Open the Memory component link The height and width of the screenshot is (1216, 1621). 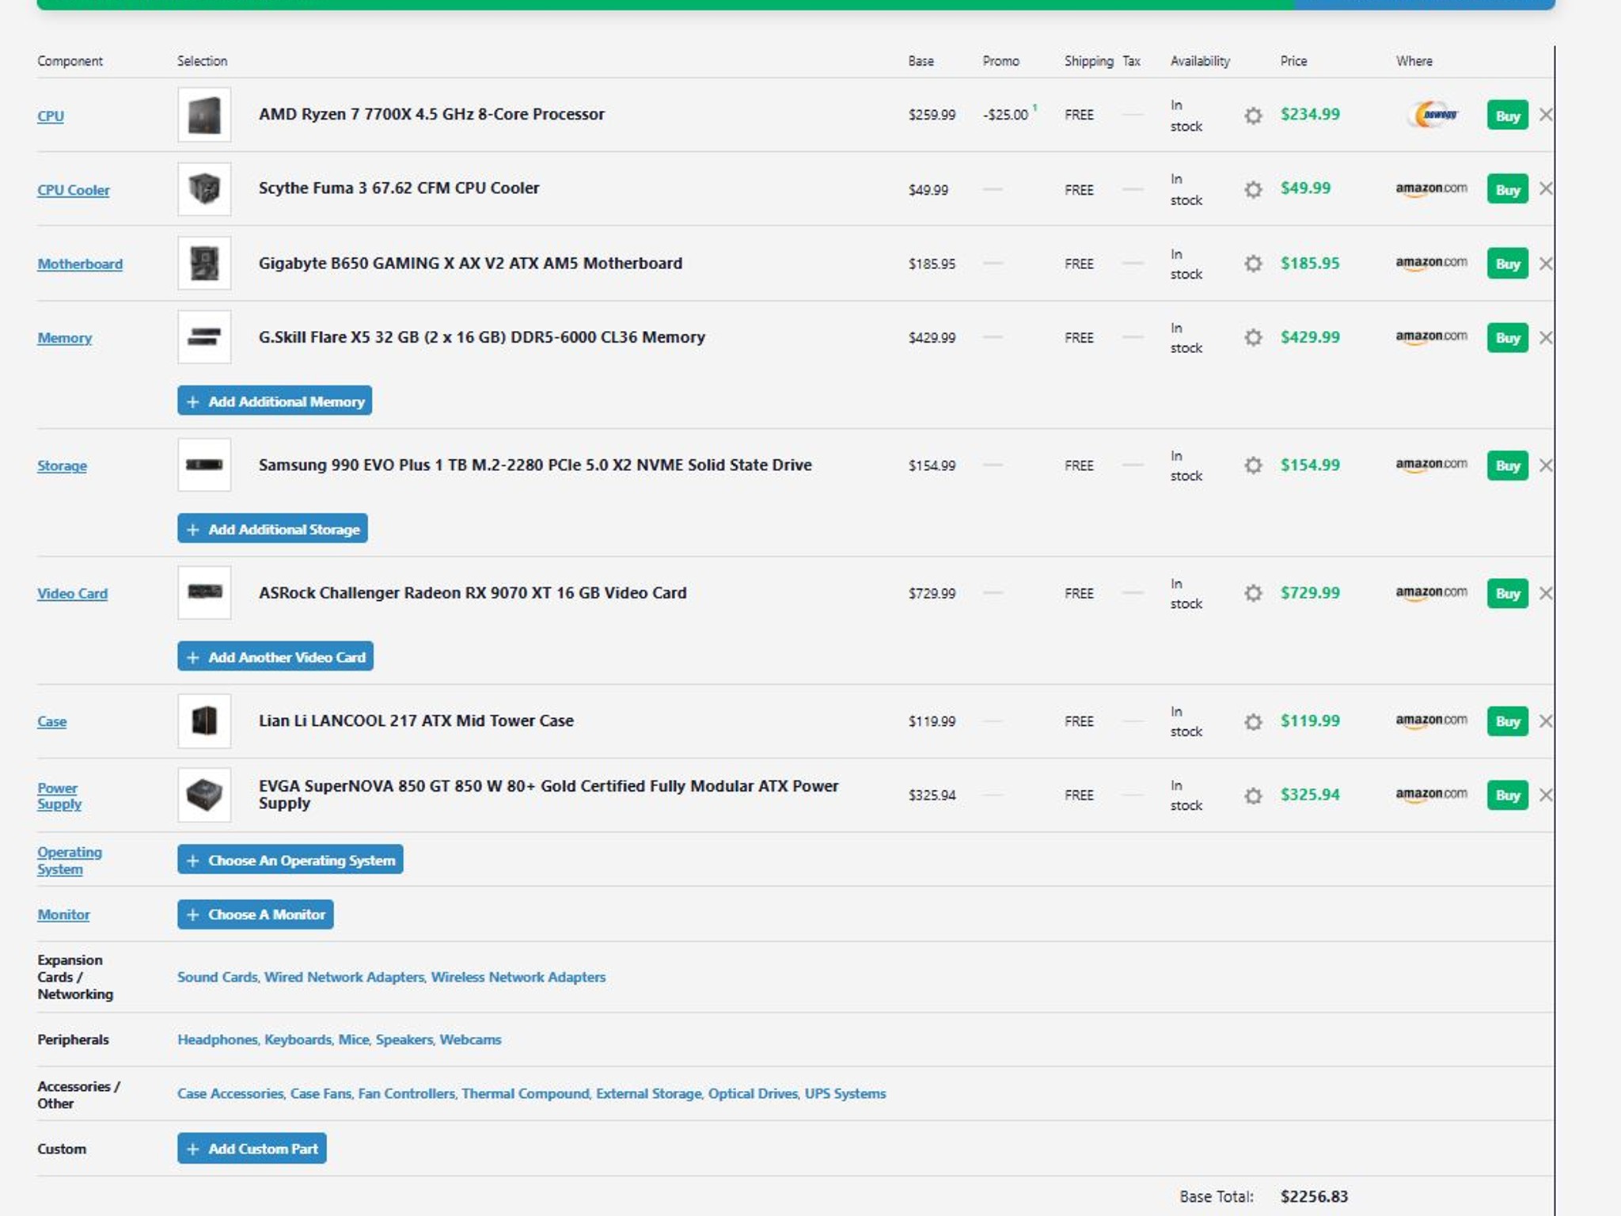(65, 338)
